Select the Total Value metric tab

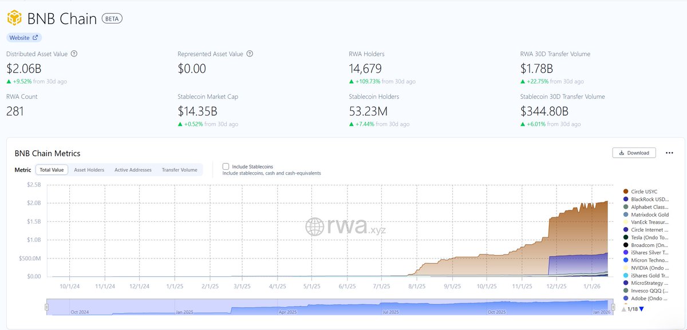click(x=52, y=170)
